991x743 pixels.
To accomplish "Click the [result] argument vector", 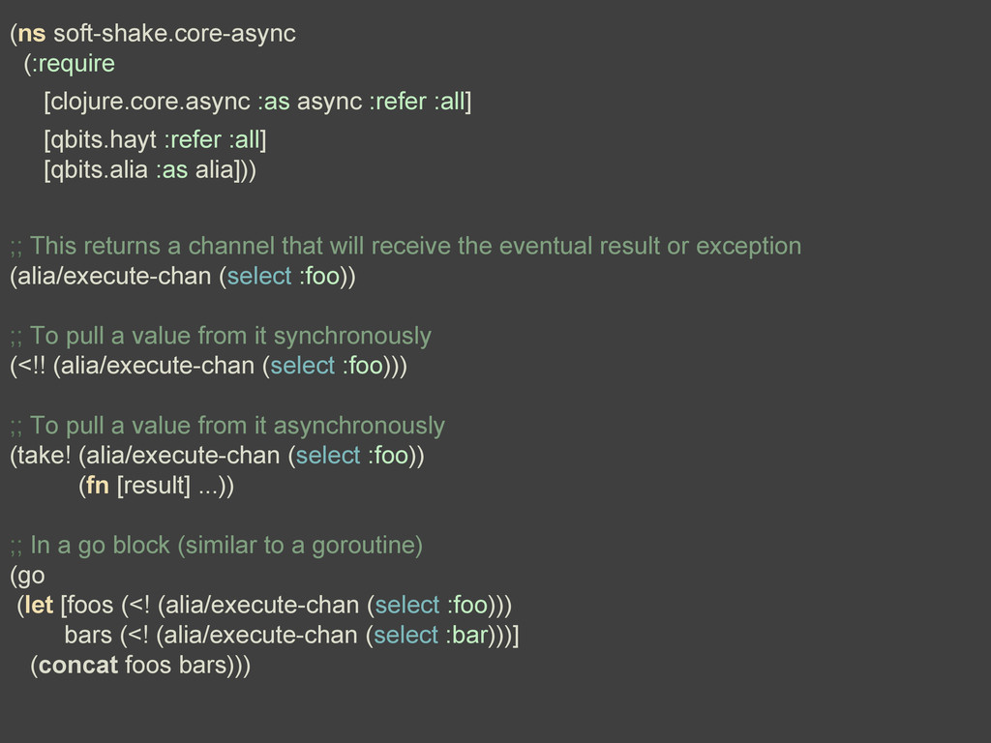I will 154,486.
